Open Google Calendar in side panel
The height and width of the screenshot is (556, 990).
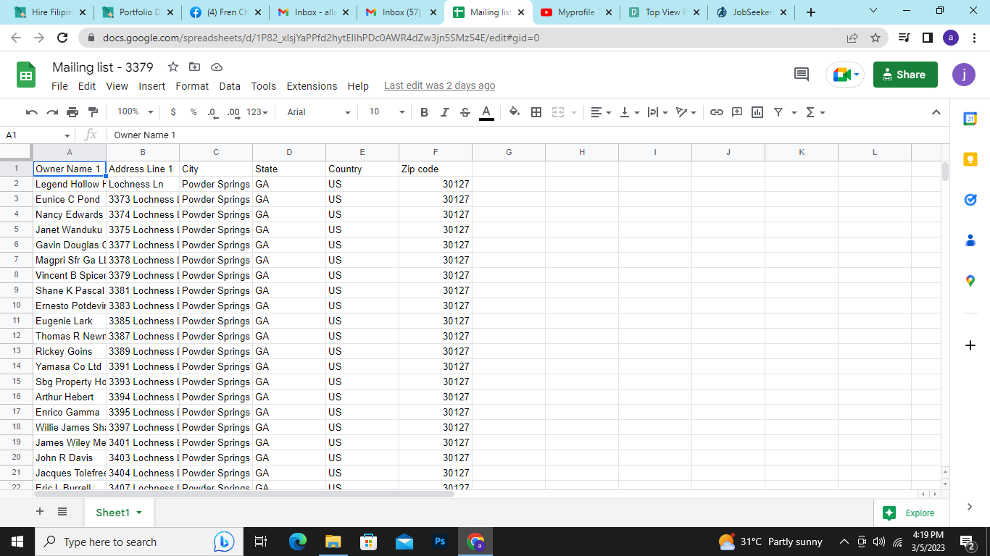pyautogui.click(x=970, y=119)
